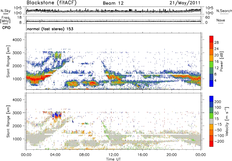Click the '20:00' time tick label
Image resolution: width=232 pixels, height=161 pixels.
171,155
